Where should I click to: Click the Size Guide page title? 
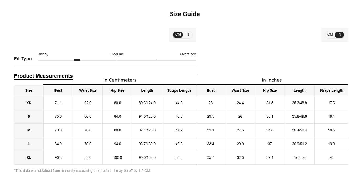185,14
